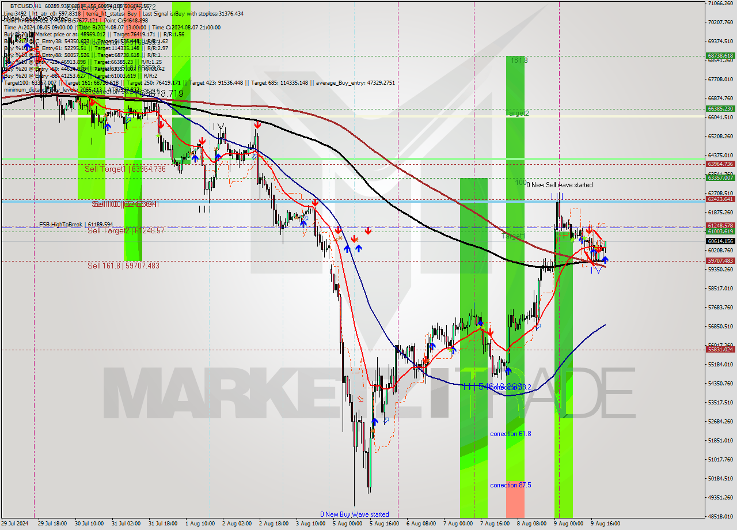Click the '29 Jul 2024' time axis label
The height and width of the screenshot is (530, 737).
(x=14, y=524)
